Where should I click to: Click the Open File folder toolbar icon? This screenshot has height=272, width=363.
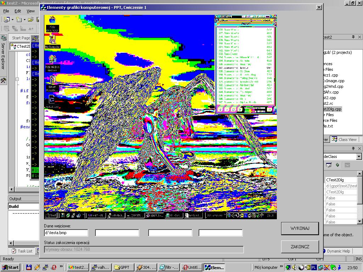coord(31,19)
